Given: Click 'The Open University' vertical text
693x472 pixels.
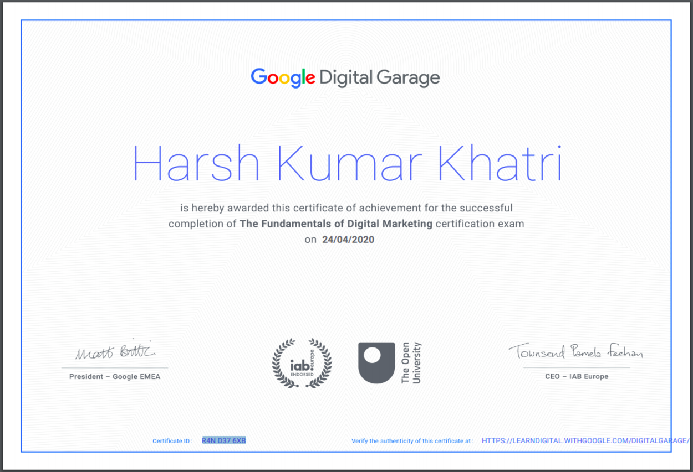Looking at the screenshot, I should click(x=411, y=363).
